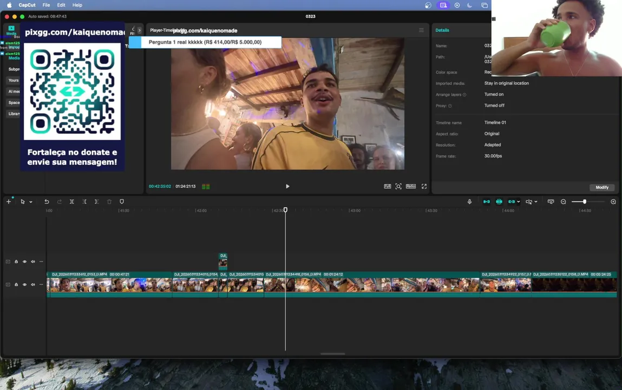Select clip DJI_20260311234922_0157
The width and height of the screenshot is (622, 390).
(506, 284)
